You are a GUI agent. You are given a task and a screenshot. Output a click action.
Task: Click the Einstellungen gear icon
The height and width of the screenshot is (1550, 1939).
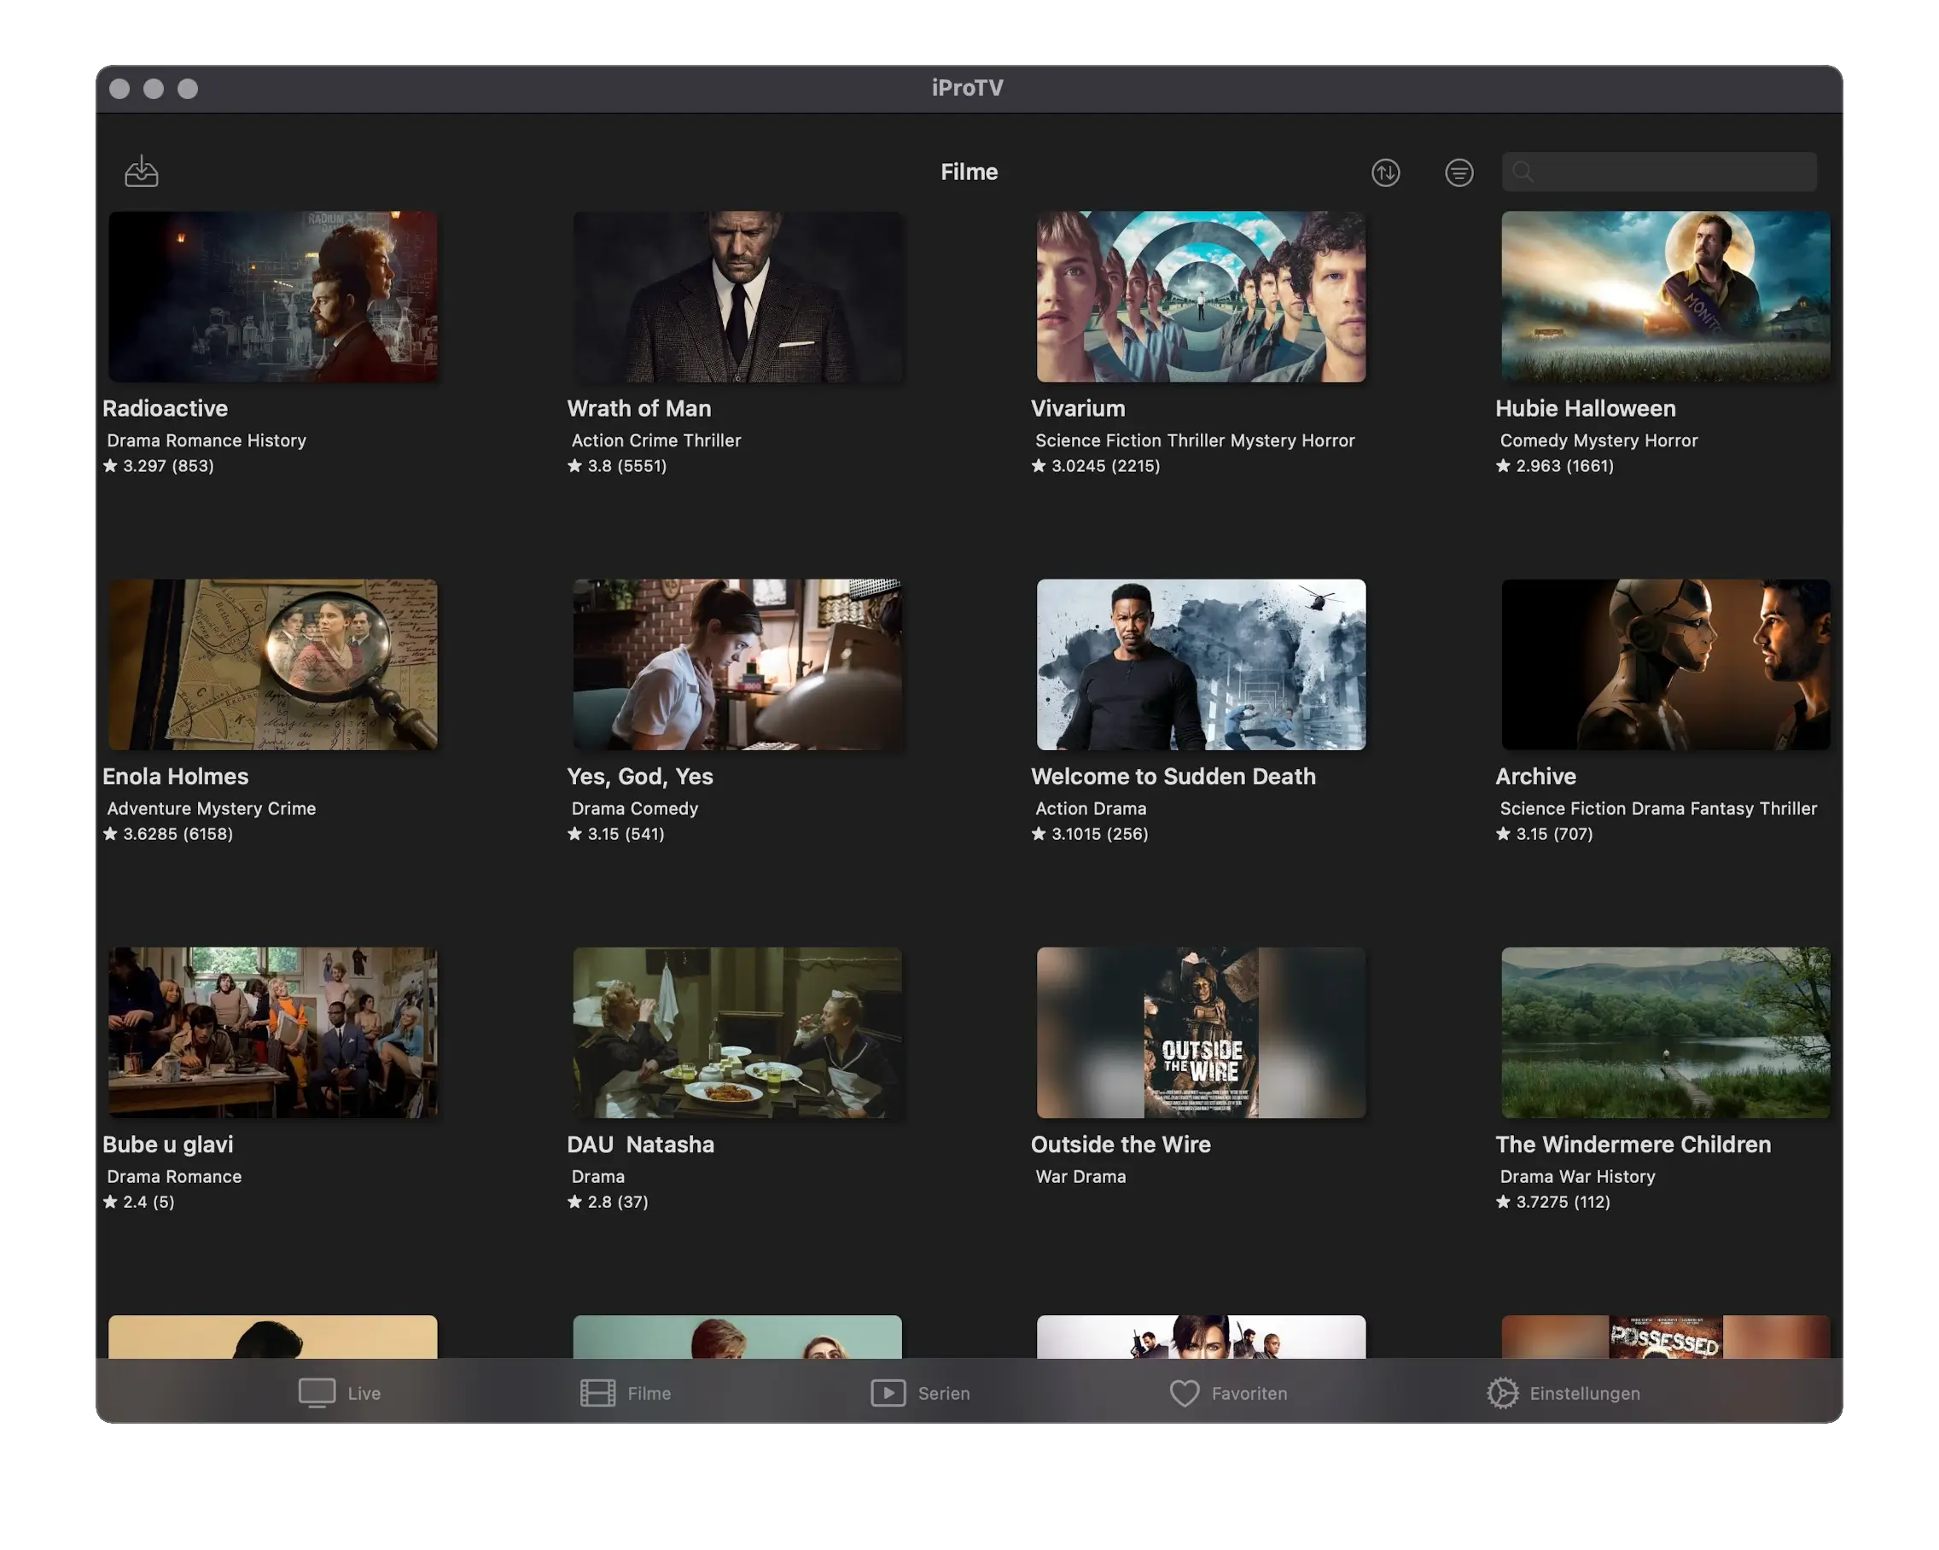point(1502,1393)
